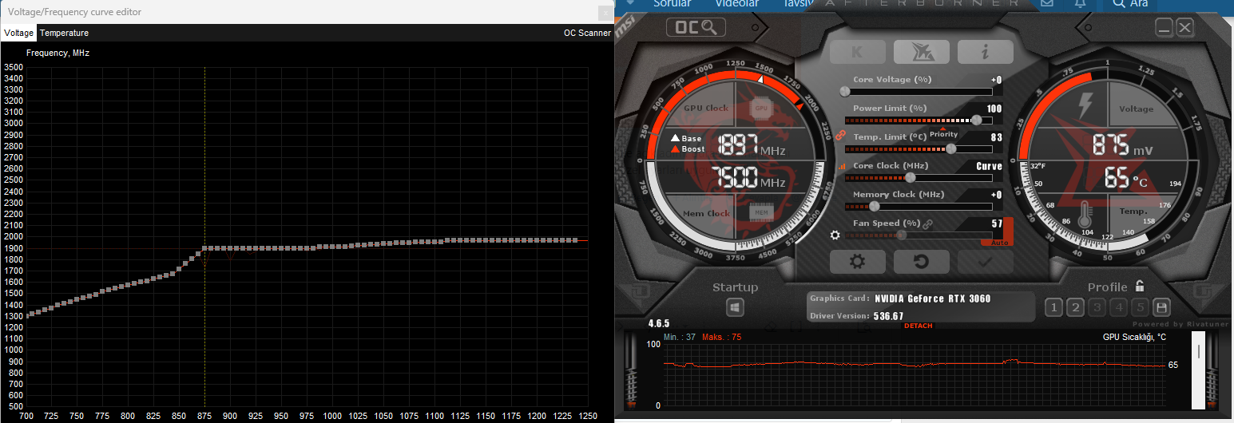Image resolution: width=1234 pixels, height=423 pixels.
Task: Click the Memory Clock +0 value
Action: coord(996,195)
